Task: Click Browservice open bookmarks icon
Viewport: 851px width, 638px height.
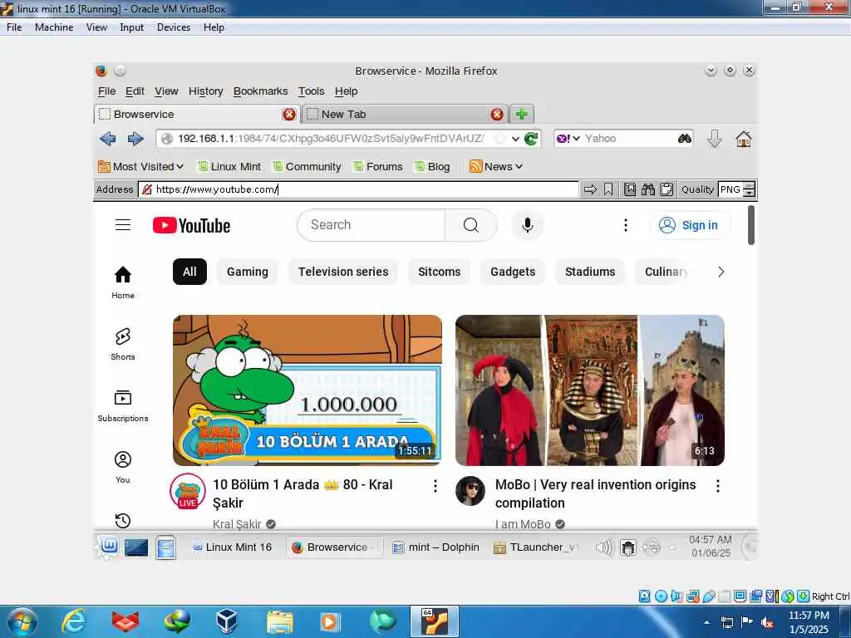Action: tap(630, 189)
